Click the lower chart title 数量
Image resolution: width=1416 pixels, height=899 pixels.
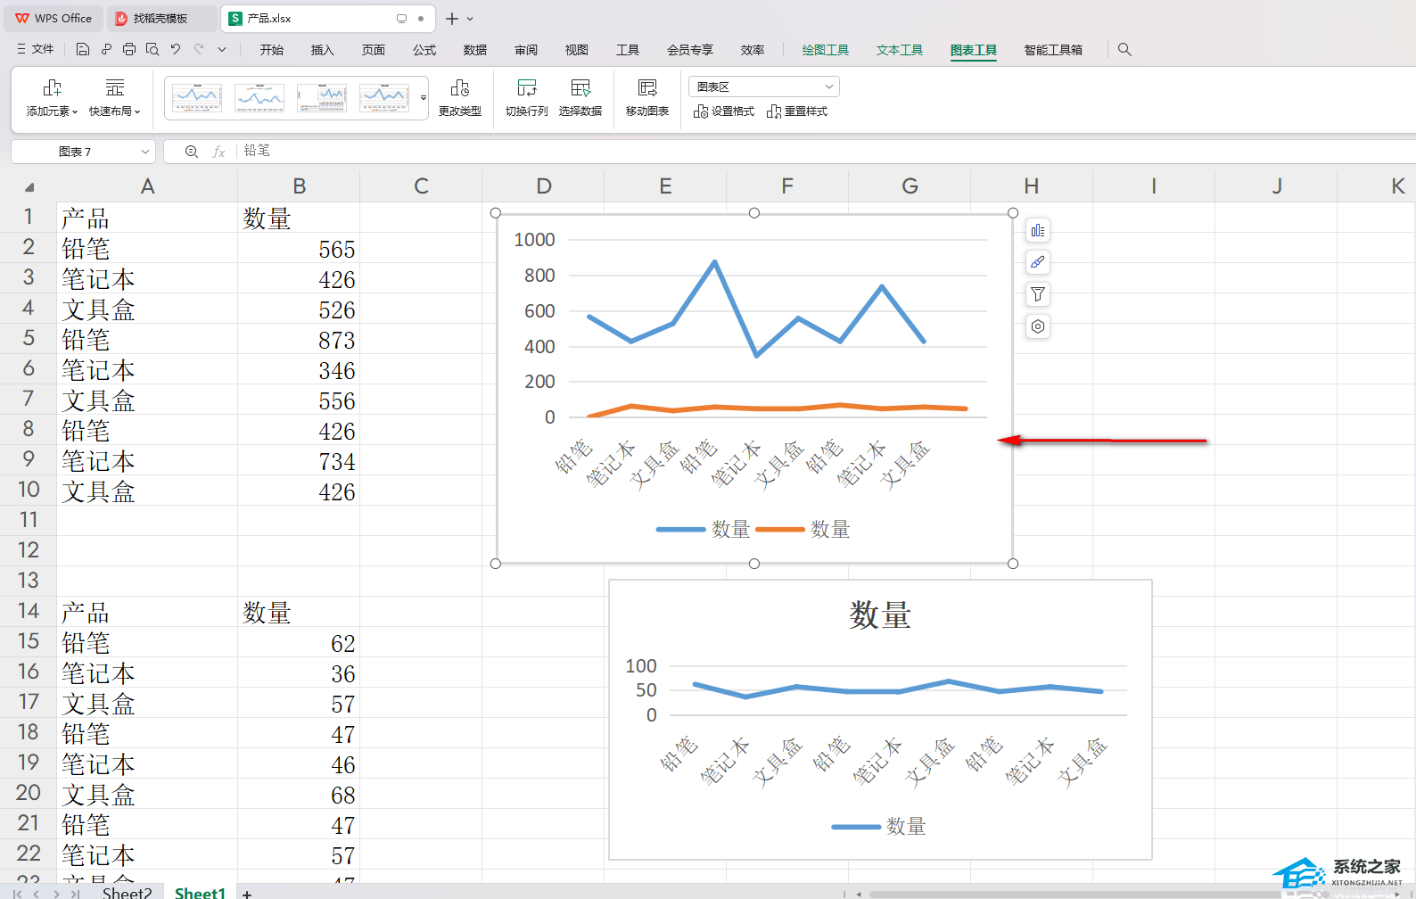[x=880, y=614]
